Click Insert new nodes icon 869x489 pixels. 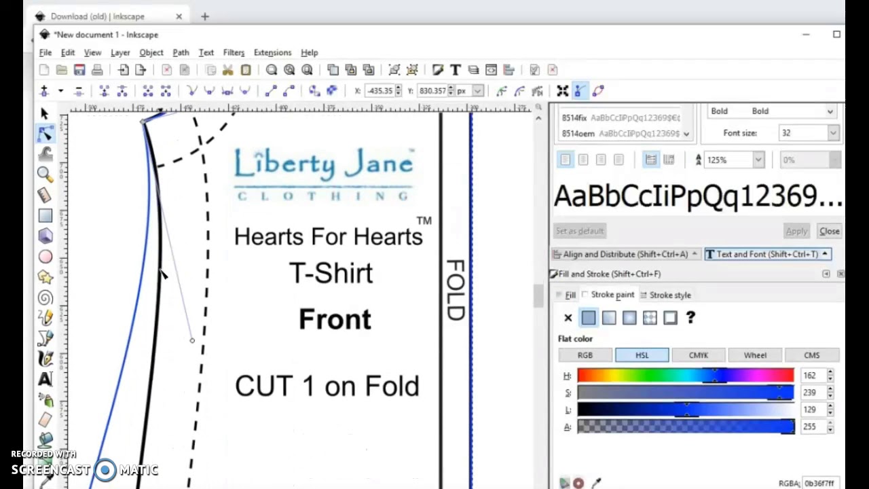pyautogui.click(x=44, y=90)
